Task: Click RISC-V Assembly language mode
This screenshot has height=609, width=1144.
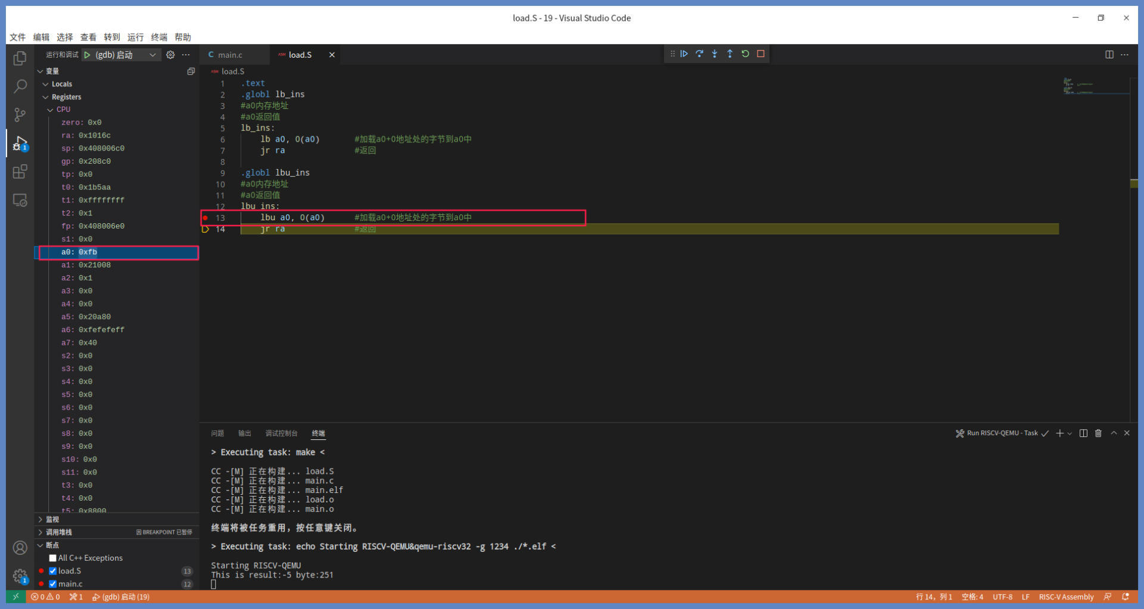Action: [1066, 597]
